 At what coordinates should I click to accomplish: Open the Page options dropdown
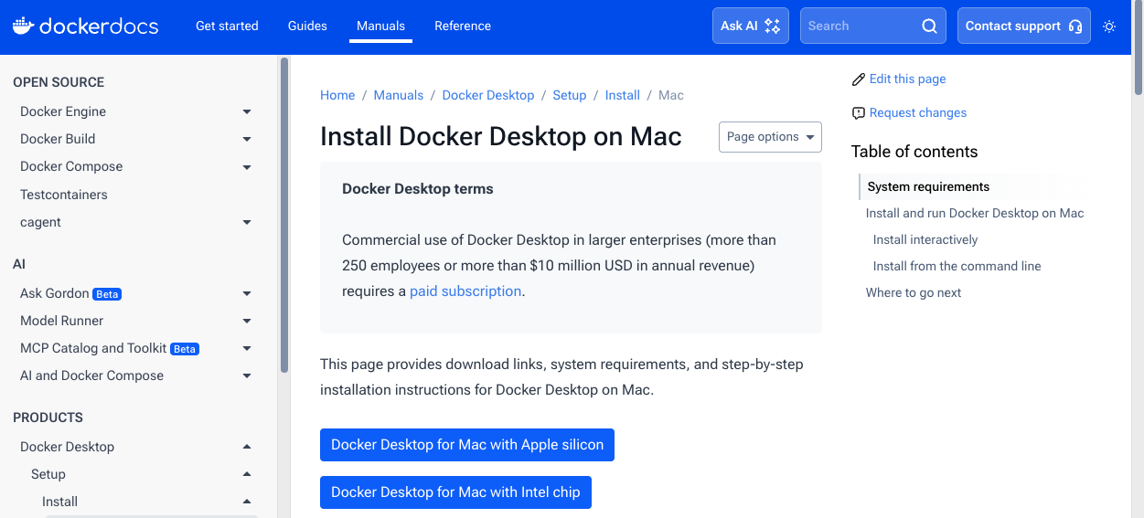point(770,137)
